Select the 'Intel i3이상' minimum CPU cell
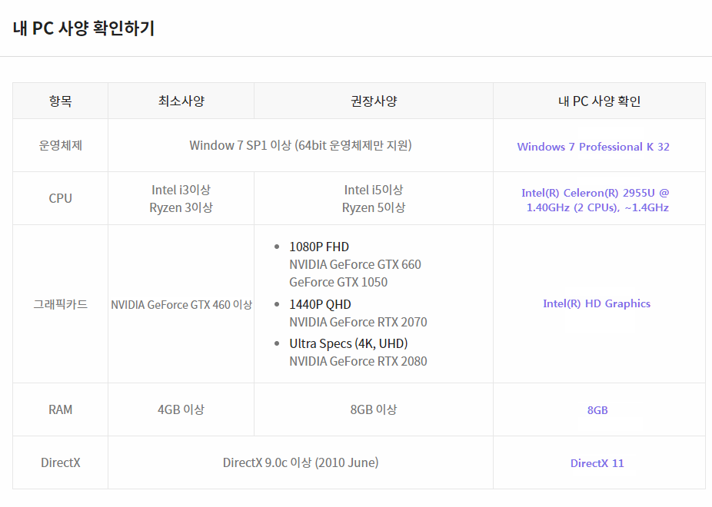712x507 pixels. (181, 190)
